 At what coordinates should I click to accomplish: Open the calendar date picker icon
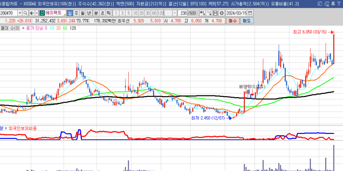pyautogui.click(x=250, y=13)
